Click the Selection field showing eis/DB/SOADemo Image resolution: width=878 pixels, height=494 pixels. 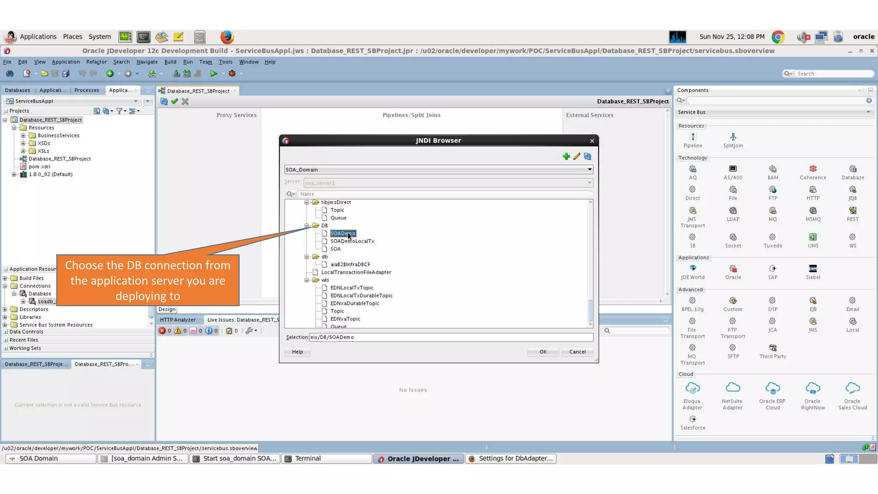pyautogui.click(x=451, y=337)
